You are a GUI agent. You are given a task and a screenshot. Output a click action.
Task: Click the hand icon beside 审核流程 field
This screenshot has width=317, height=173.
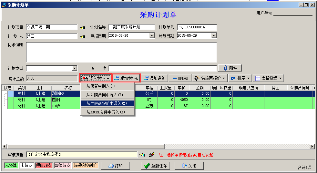click(142, 155)
